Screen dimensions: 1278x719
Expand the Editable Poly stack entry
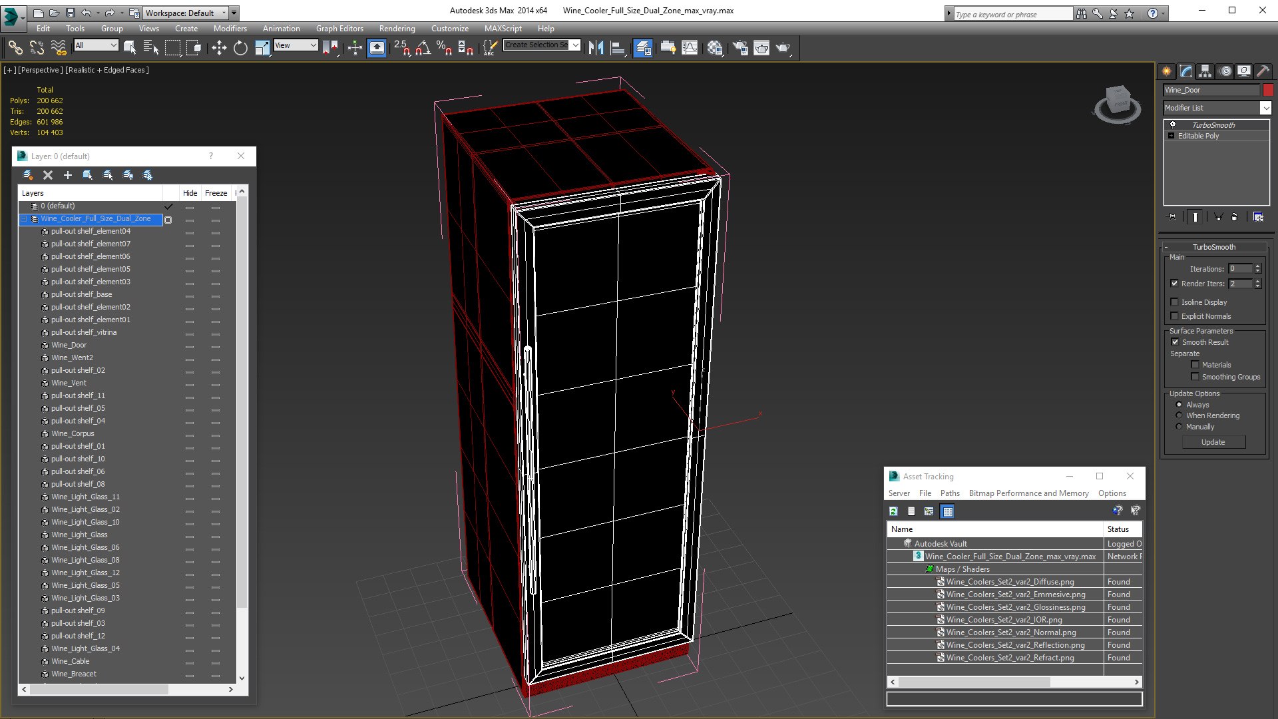pos(1171,136)
